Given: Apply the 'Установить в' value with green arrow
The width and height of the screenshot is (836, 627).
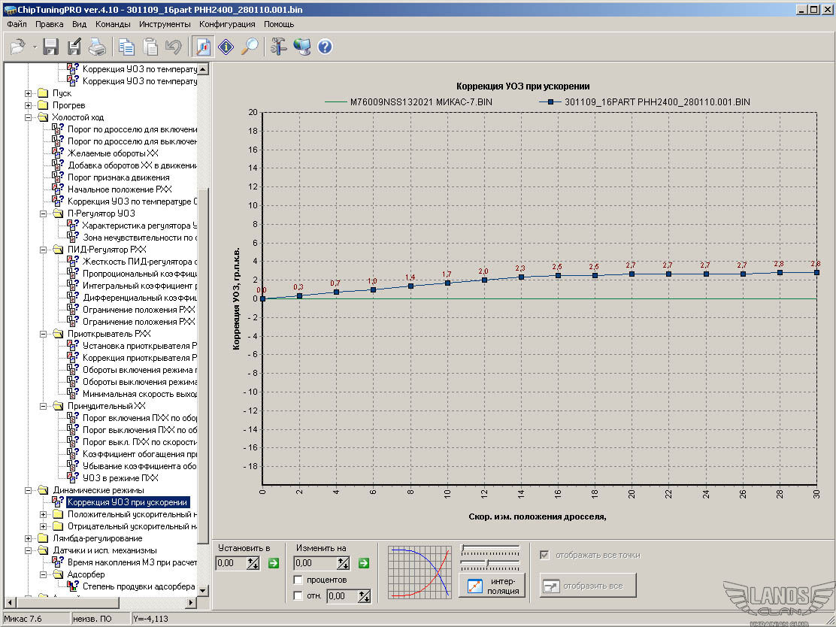Looking at the screenshot, I should point(274,563).
